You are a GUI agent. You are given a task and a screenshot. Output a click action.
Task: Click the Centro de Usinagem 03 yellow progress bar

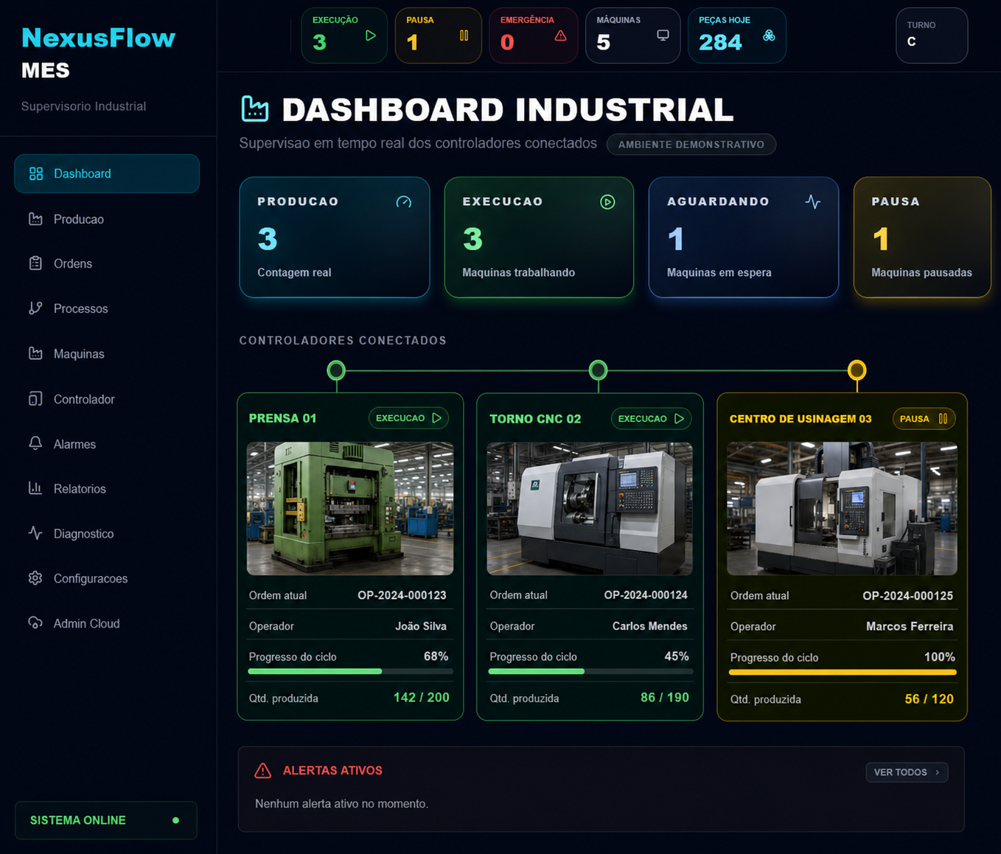(x=843, y=672)
